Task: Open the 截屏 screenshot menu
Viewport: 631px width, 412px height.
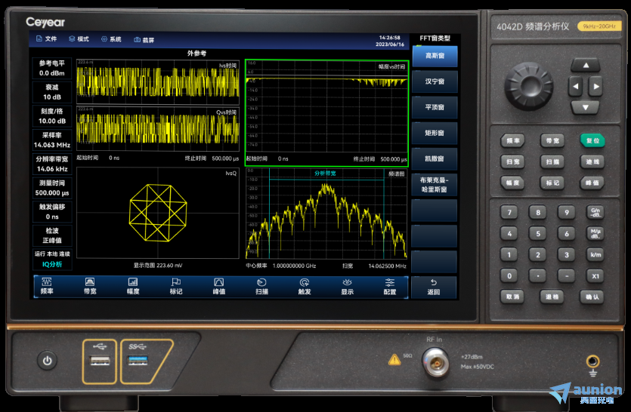Action: [x=144, y=40]
